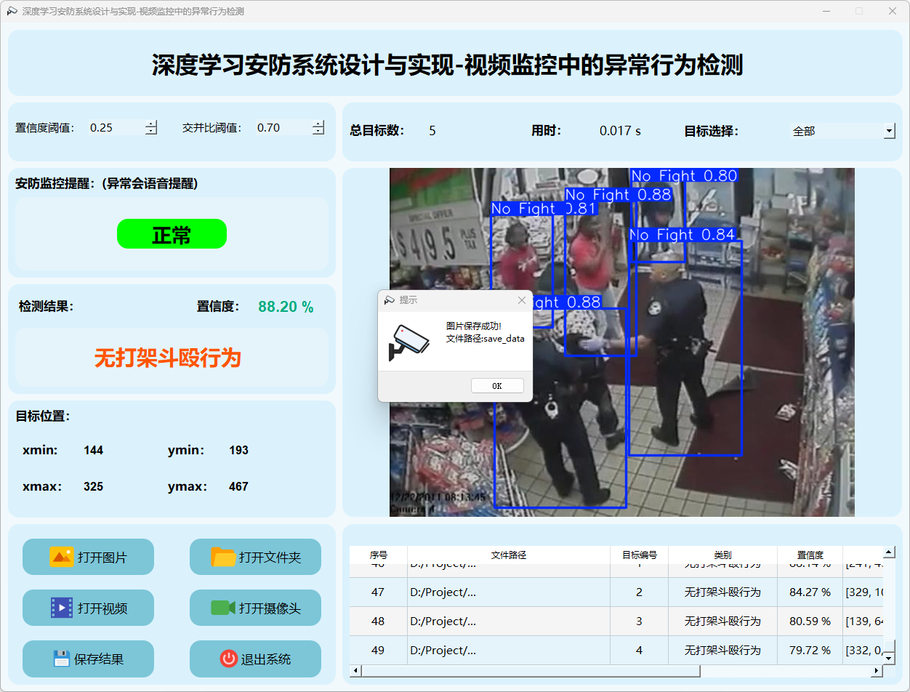Close the 提示 dialog with its X

point(521,299)
